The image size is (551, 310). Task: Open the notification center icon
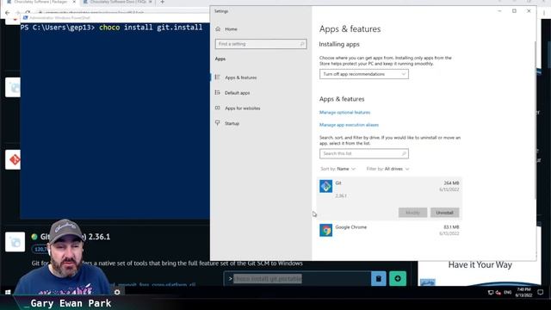pyautogui.click(x=540, y=293)
